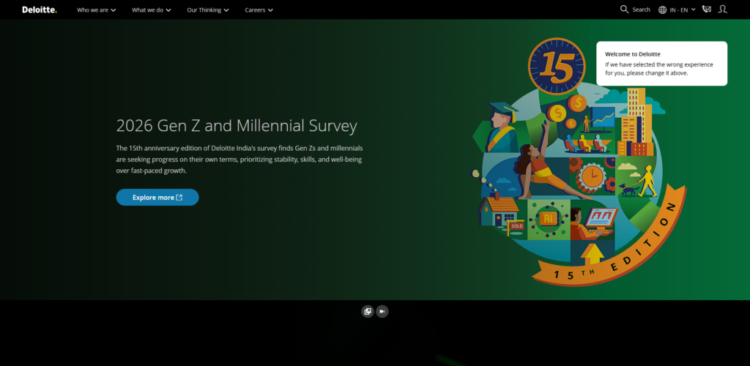The image size is (750, 366).
Task: Expand the Who we are chevron
Action: (x=114, y=10)
